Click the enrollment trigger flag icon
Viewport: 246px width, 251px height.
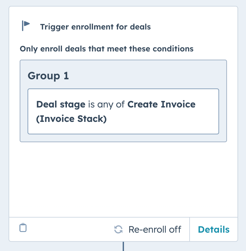(x=26, y=26)
